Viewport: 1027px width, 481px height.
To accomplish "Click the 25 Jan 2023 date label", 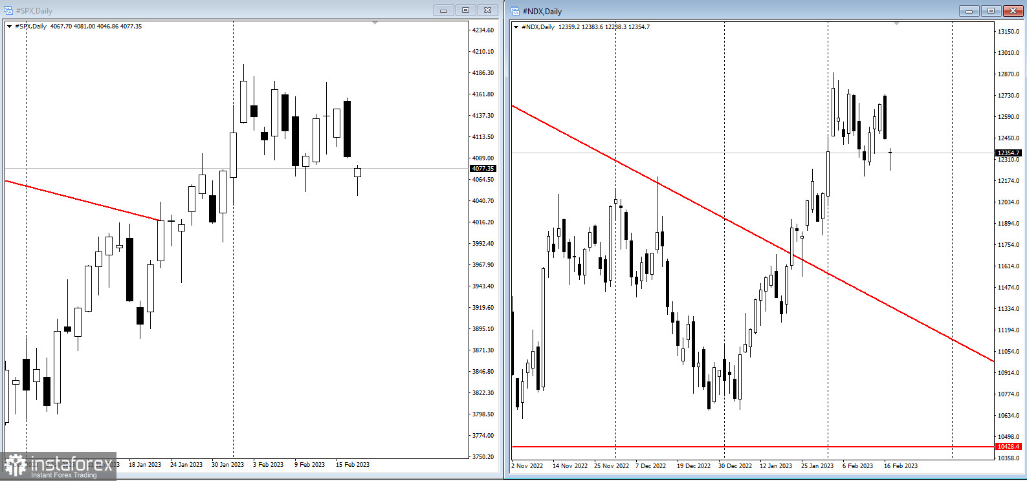I will 817,466.
